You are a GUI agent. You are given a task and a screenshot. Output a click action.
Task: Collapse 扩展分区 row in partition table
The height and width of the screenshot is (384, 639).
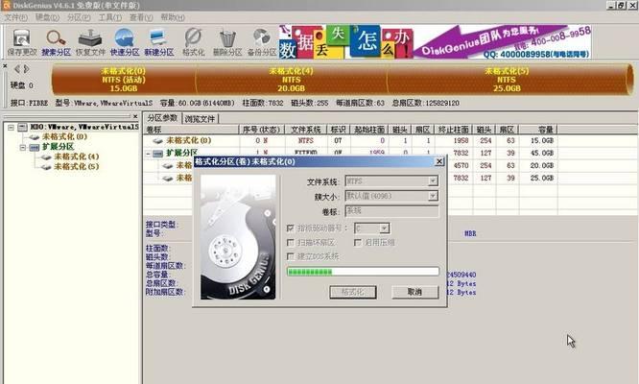149,154
